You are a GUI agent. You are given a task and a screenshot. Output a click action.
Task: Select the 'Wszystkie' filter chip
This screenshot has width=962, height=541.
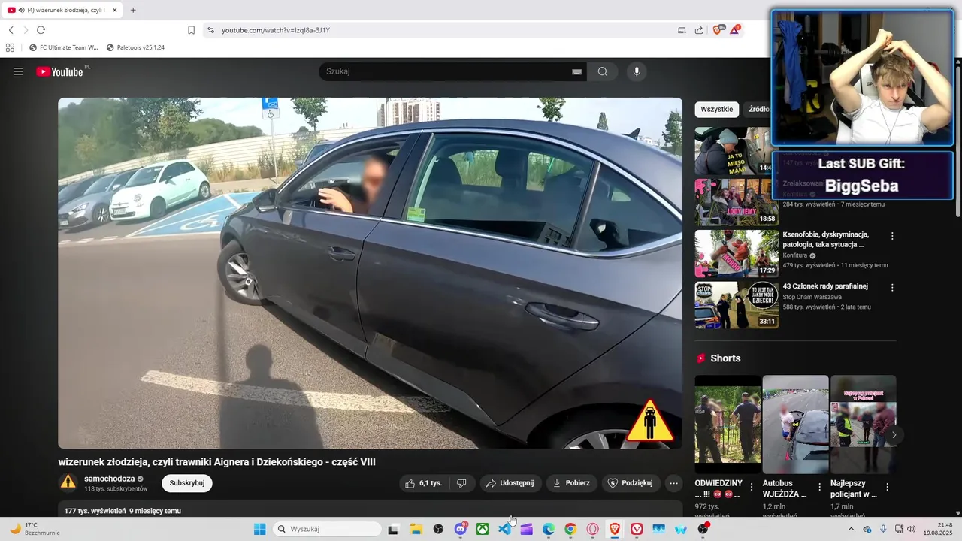(x=717, y=110)
